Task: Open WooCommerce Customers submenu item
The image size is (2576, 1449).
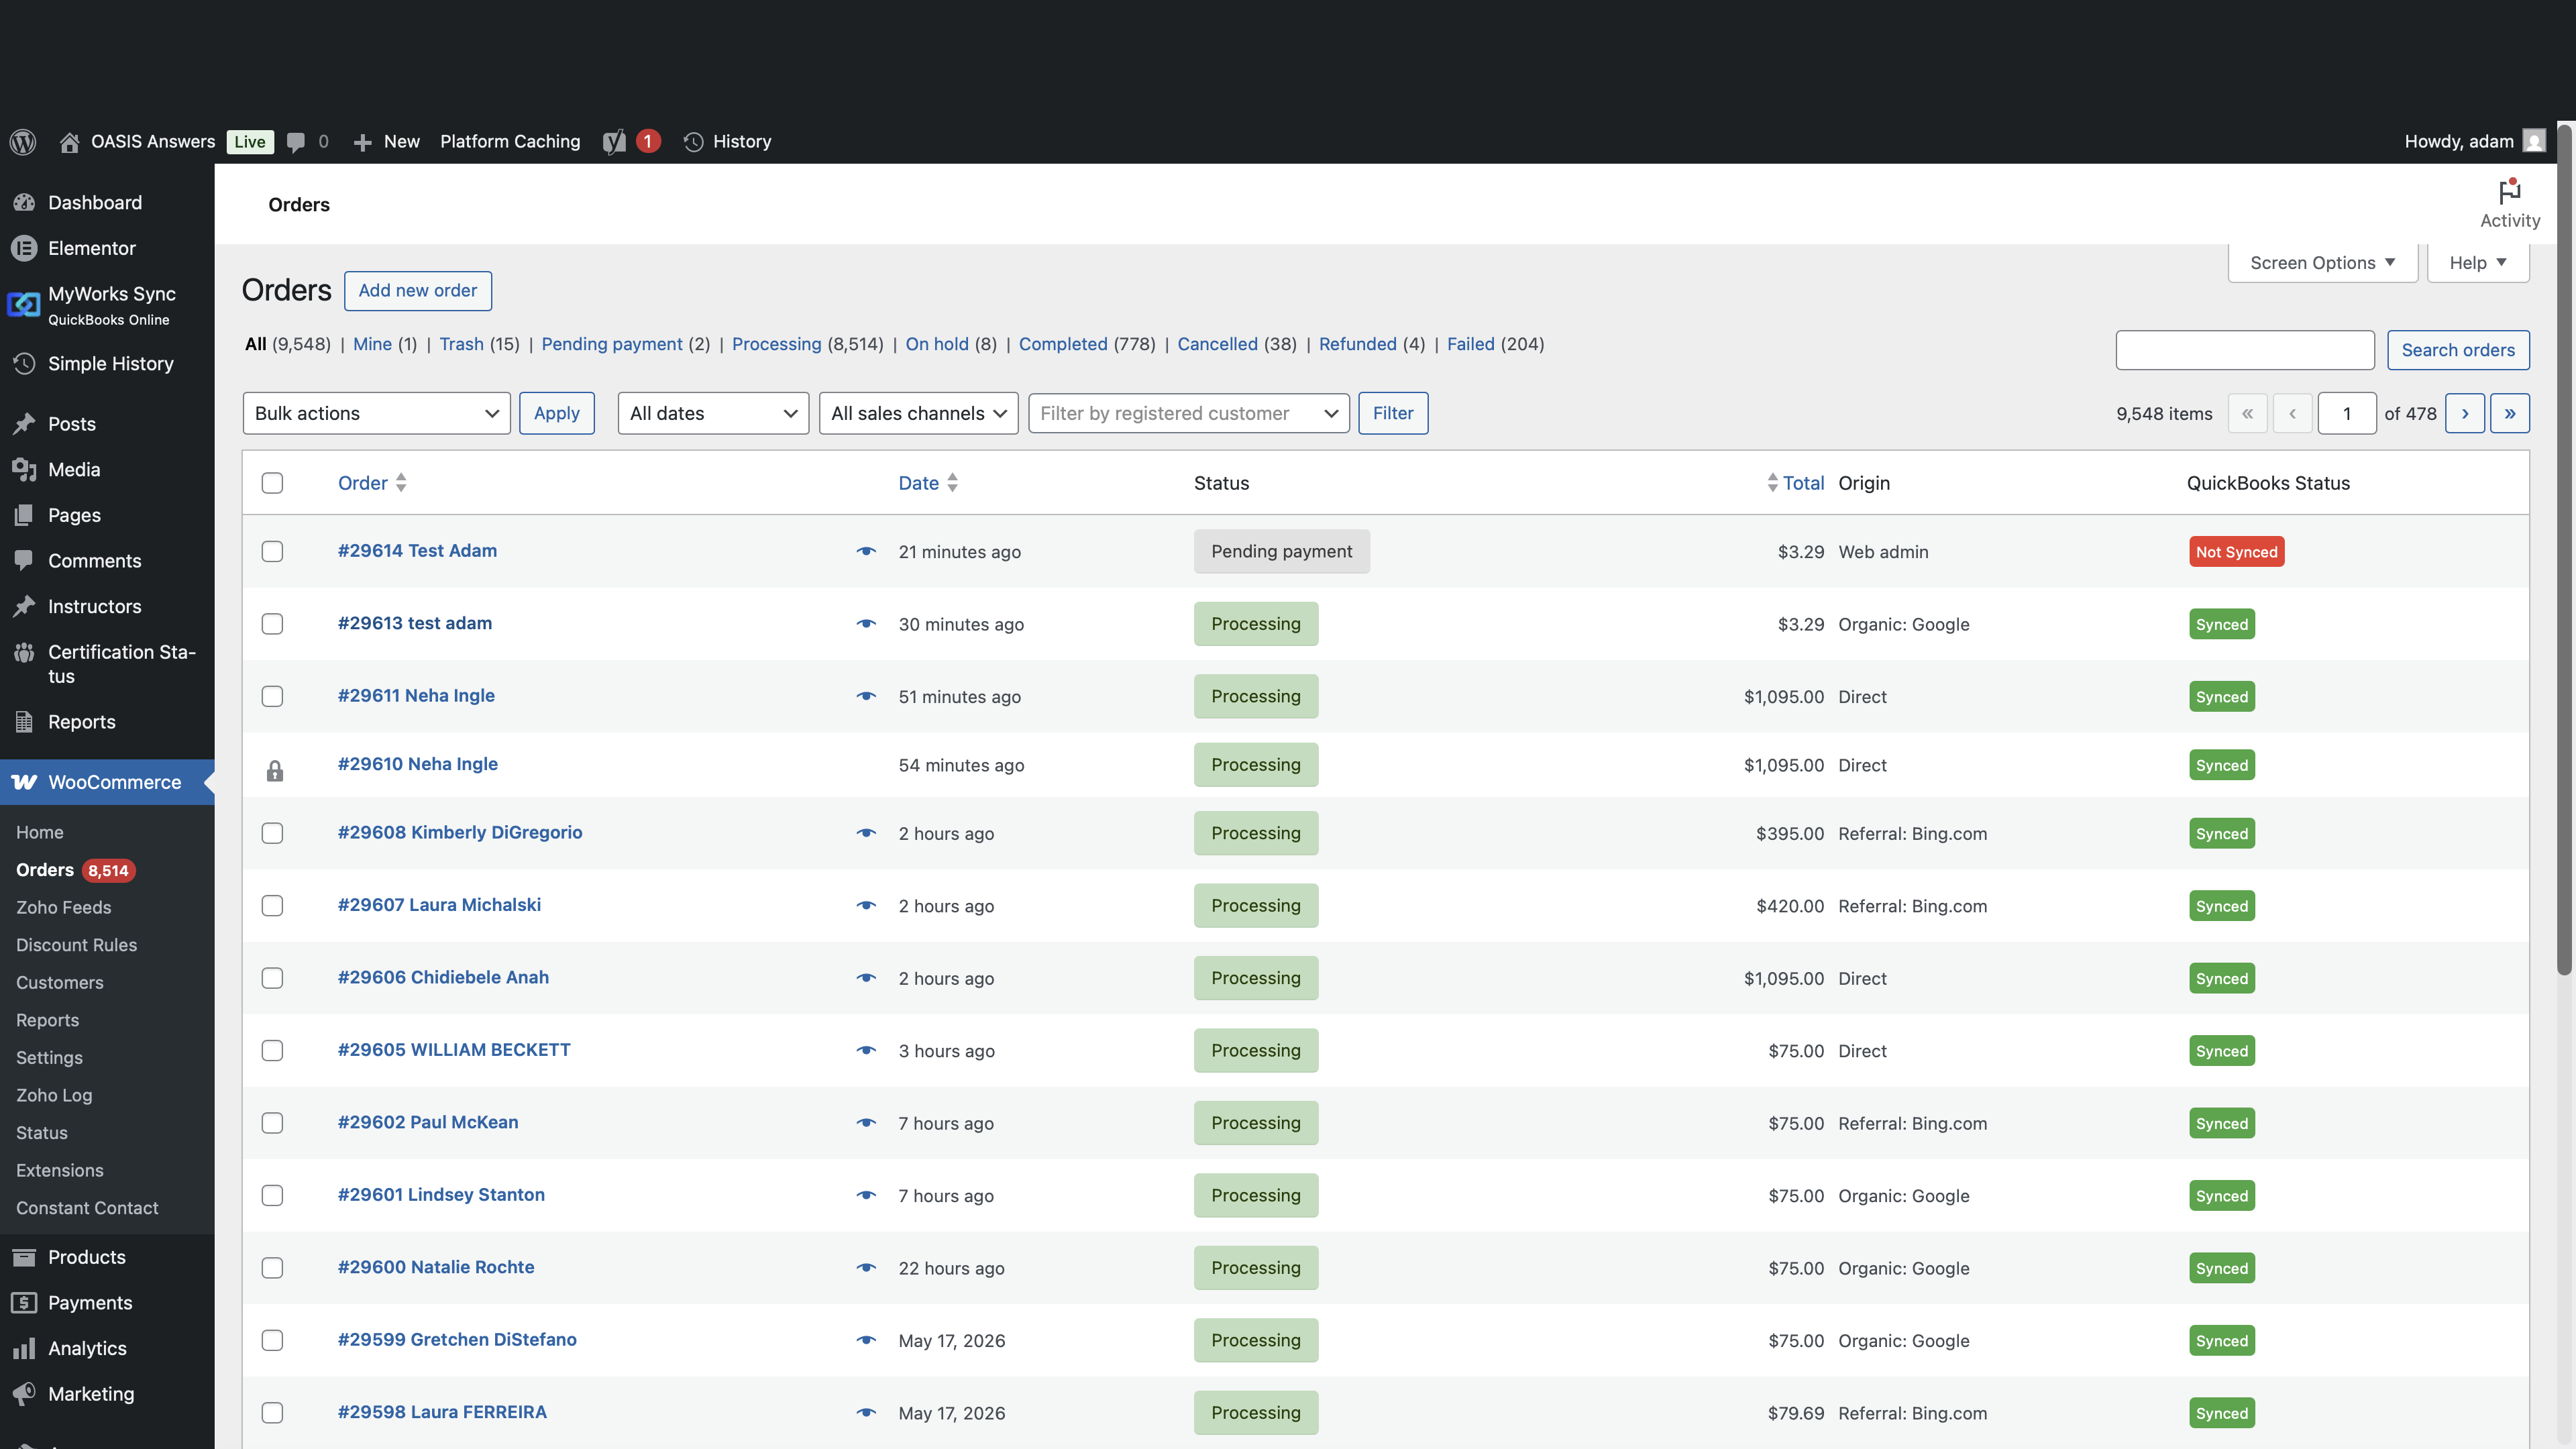Action: tap(60, 982)
